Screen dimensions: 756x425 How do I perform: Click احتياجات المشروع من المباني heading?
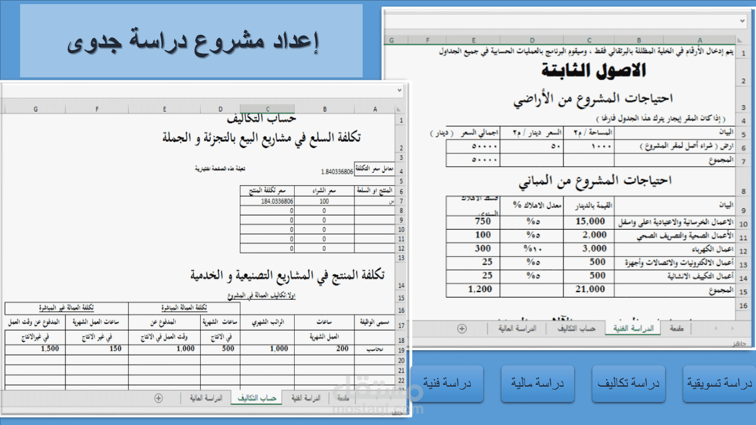(x=595, y=181)
